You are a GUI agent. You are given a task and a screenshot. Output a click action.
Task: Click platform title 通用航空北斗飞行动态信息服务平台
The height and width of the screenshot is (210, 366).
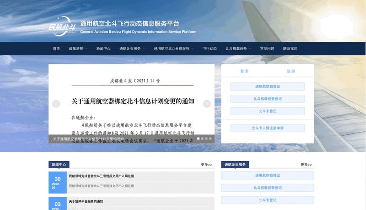tap(129, 24)
